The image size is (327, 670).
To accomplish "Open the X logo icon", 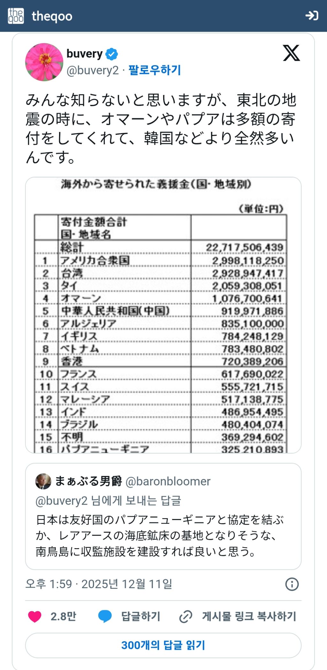I will 291,53.
